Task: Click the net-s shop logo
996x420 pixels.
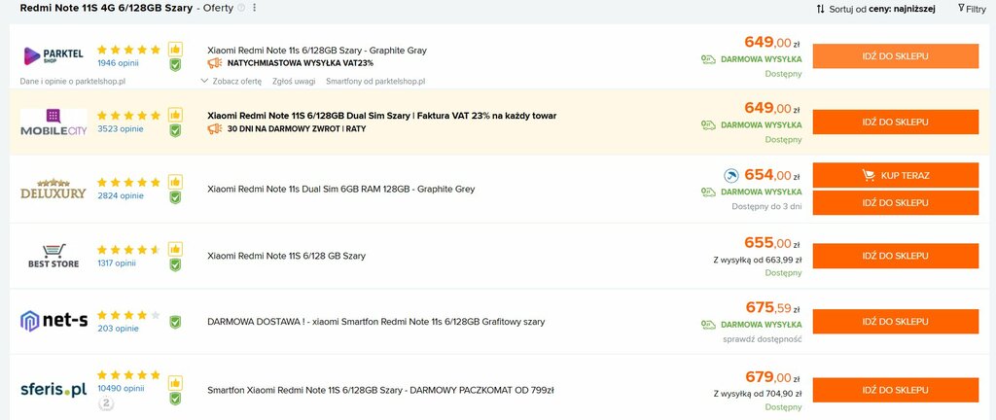Action: 53,322
